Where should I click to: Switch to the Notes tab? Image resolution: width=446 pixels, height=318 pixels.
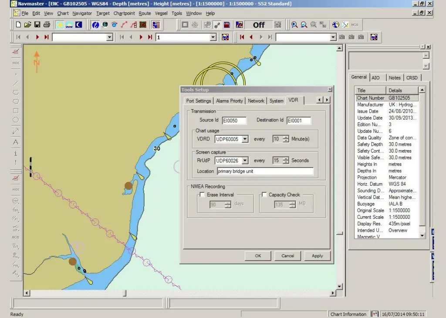click(395, 77)
